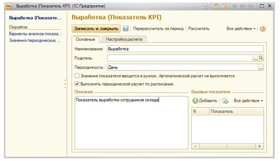280x161 pixels.
Task: Toggle manual value entry checkbox
Action: click(x=77, y=76)
